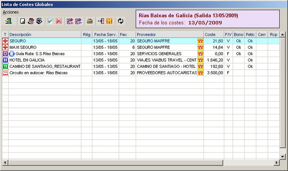Open the Acciones menu
Image resolution: width=288 pixels, height=171 pixels.
11,12
